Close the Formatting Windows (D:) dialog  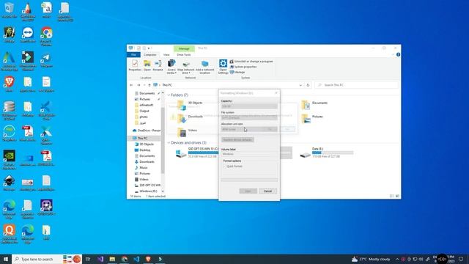276,93
